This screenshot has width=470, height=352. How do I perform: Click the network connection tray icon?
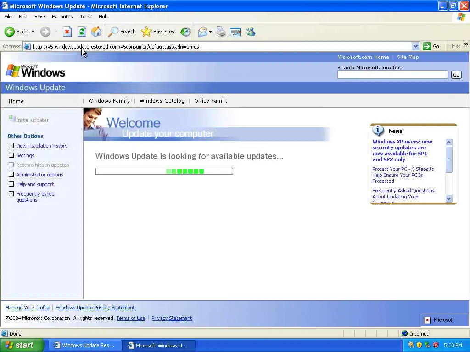(427, 345)
